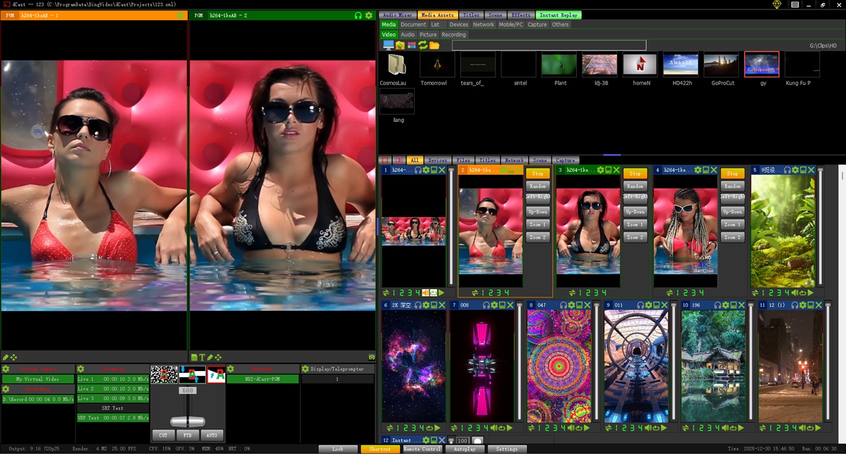Open the hamburger menu in title bar
Viewport: 846px width, 454px height.
tap(795, 5)
